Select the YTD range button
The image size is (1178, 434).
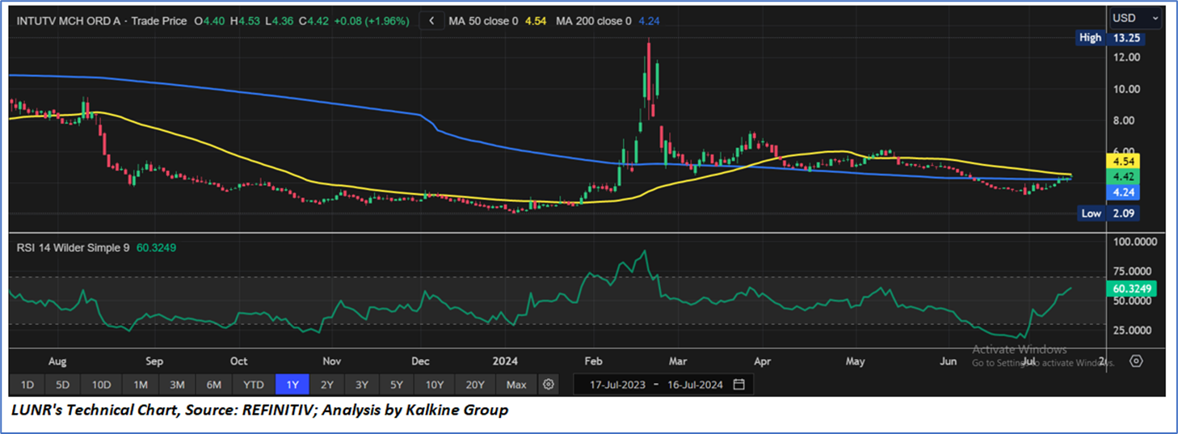point(254,384)
